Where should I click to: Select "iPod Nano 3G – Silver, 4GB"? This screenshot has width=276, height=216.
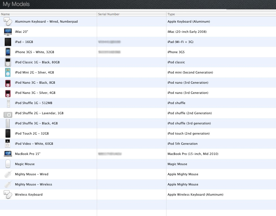pyautogui.click(x=35, y=93)
